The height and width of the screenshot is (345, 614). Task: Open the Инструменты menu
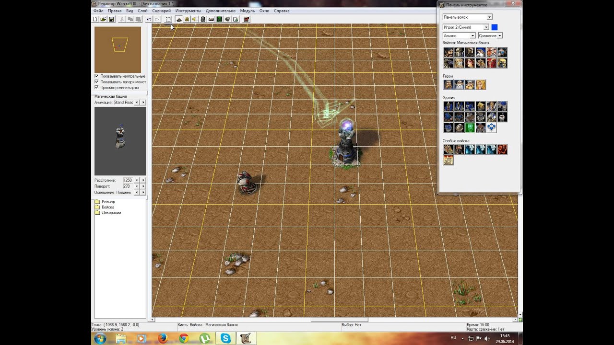[x=188, y=11]
